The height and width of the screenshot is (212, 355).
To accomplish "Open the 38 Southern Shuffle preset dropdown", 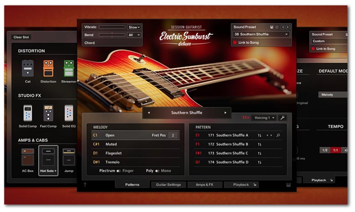I will coord(261,35).
